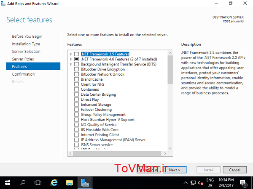The width and height of the screenshot is (253, 189).
Task: Check Internet Printing Client checkbox
Action: coord(76,135)
